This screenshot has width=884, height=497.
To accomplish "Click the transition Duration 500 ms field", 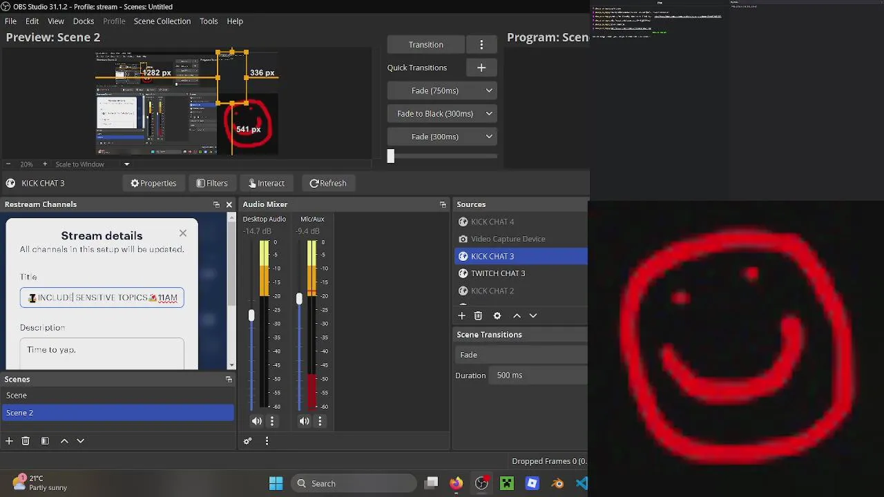I will click(538, 376).
